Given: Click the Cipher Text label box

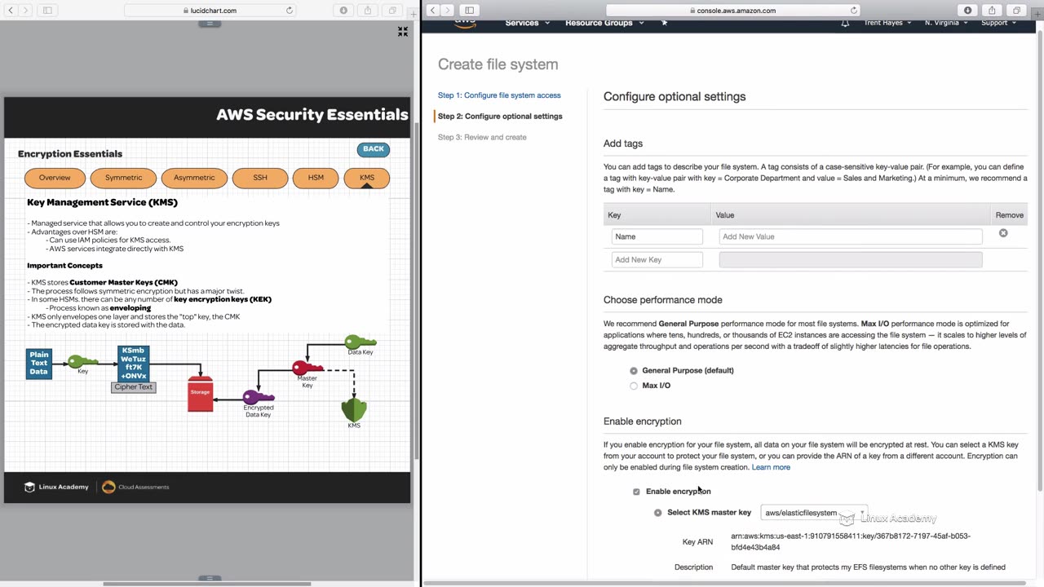Looking at the screenshot, I should pyautogui.click(x=134, y=387).
